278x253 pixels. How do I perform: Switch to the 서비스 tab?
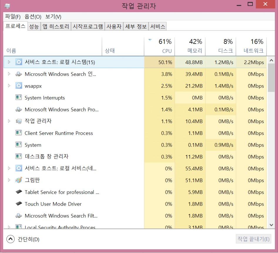click(x=158, y=26)
